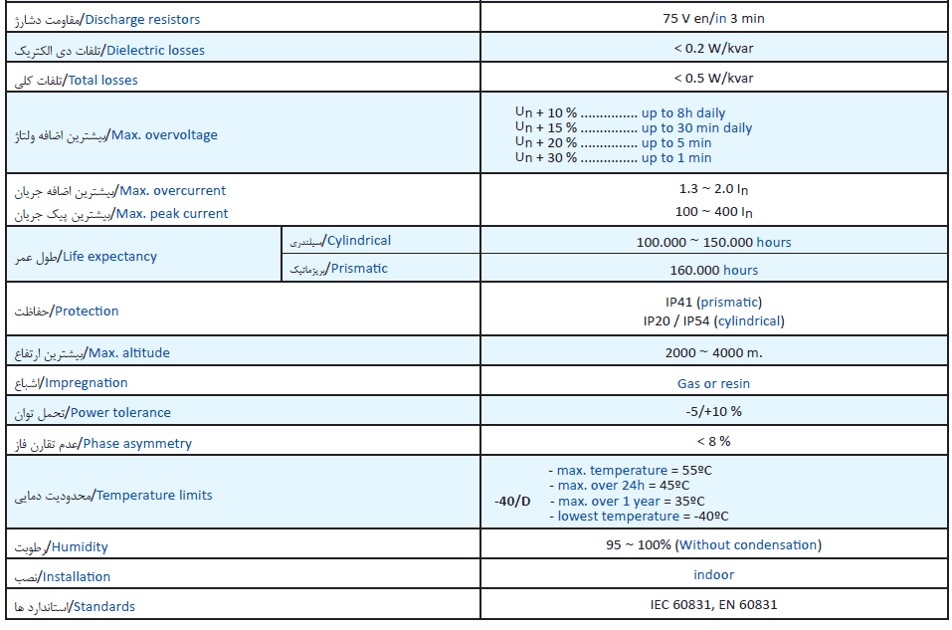Click the 'indoor' installation value

[713, 574]
